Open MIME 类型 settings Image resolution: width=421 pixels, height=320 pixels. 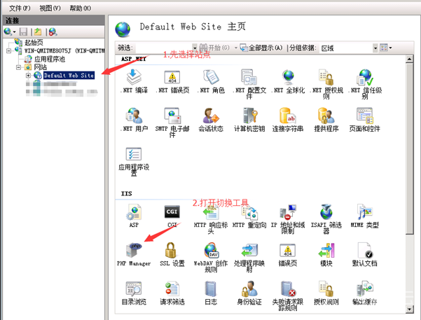364,212
